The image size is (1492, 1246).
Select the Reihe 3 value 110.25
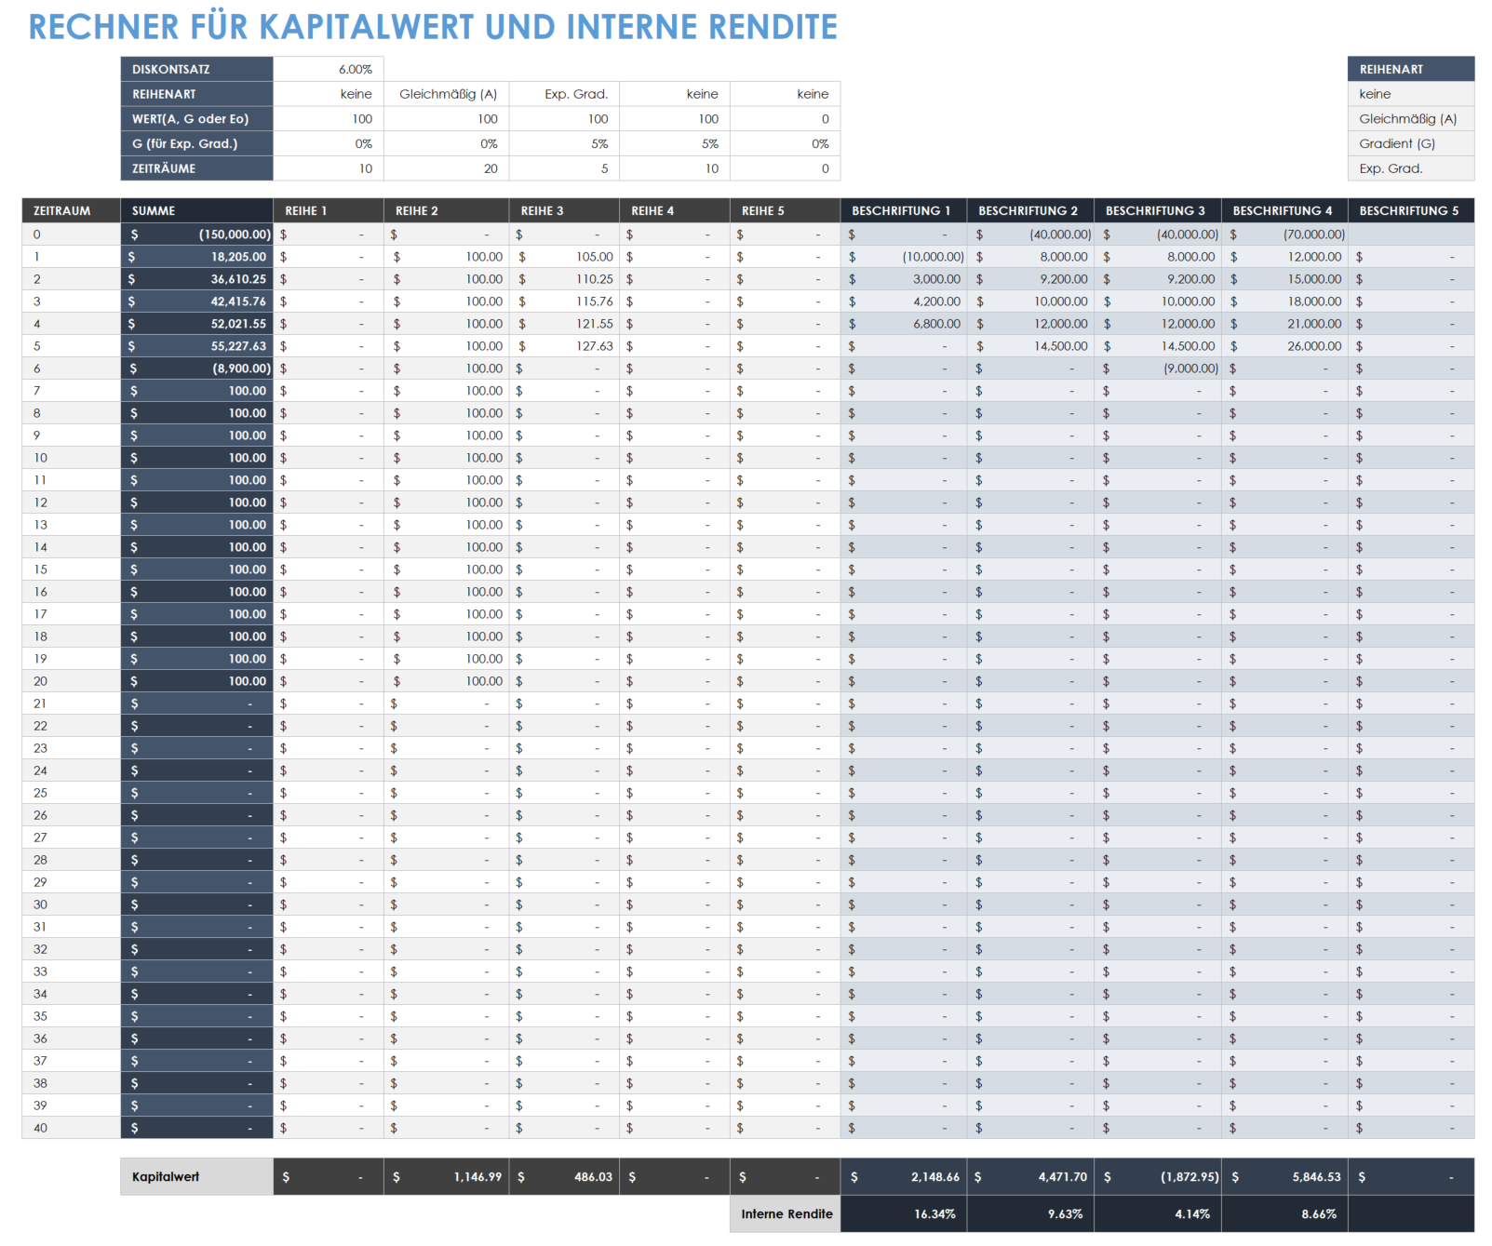[x=564, y=279]
